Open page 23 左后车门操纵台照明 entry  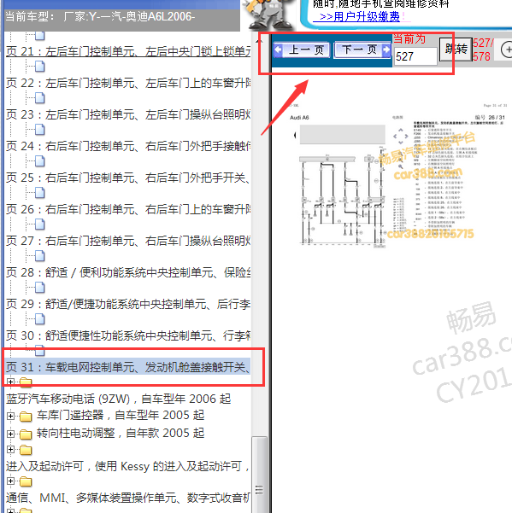point(128,114)
